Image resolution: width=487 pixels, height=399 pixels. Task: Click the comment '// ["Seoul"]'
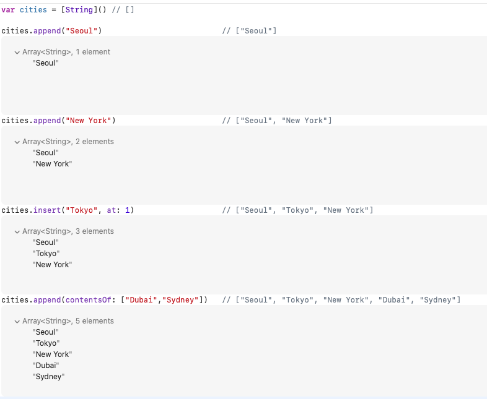[x=249, y=31]
